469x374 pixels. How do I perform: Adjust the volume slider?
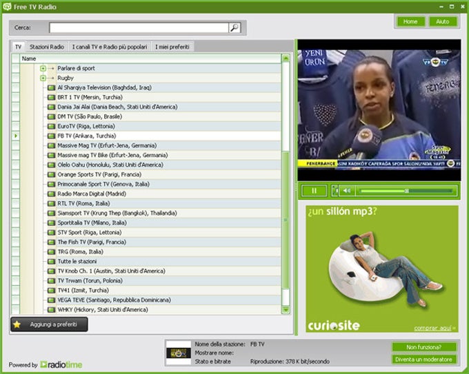[406, 191]
